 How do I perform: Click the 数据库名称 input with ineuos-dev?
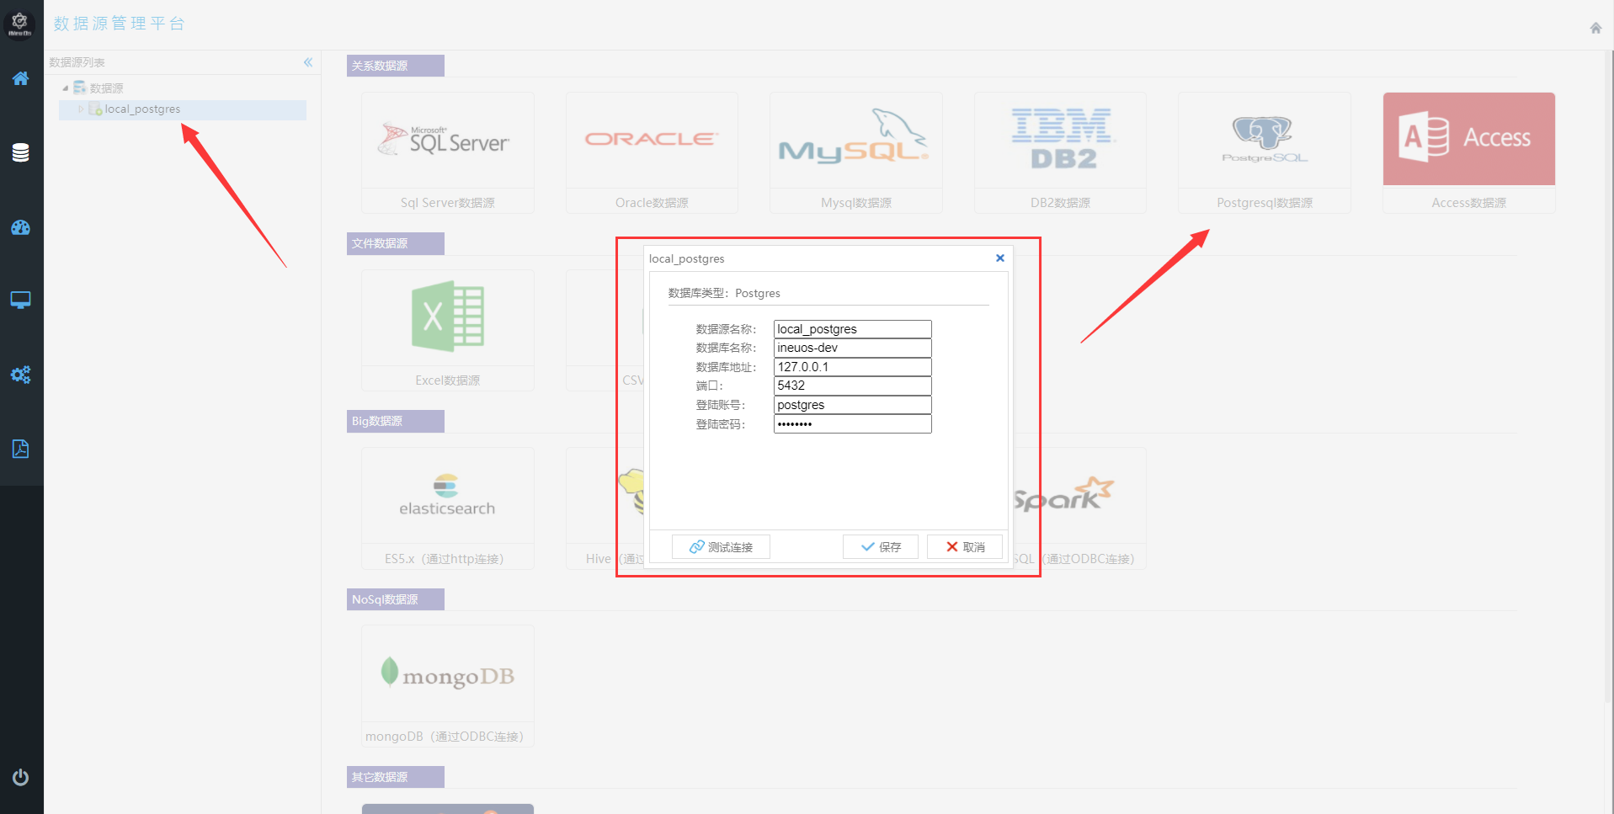853,348
